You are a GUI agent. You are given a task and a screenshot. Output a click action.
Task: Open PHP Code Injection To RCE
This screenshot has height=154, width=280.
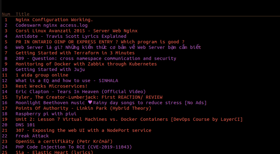74,147
